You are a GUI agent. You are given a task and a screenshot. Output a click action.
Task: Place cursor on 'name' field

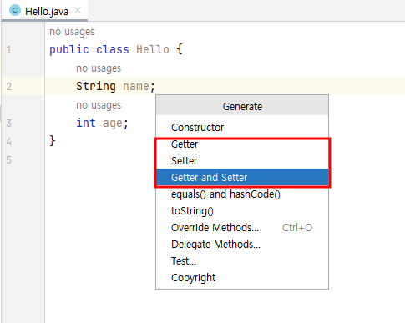click(136, 87)
